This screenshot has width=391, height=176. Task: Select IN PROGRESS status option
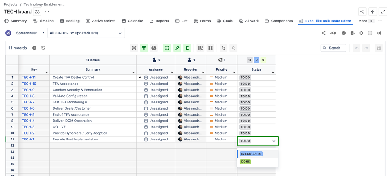251,154
